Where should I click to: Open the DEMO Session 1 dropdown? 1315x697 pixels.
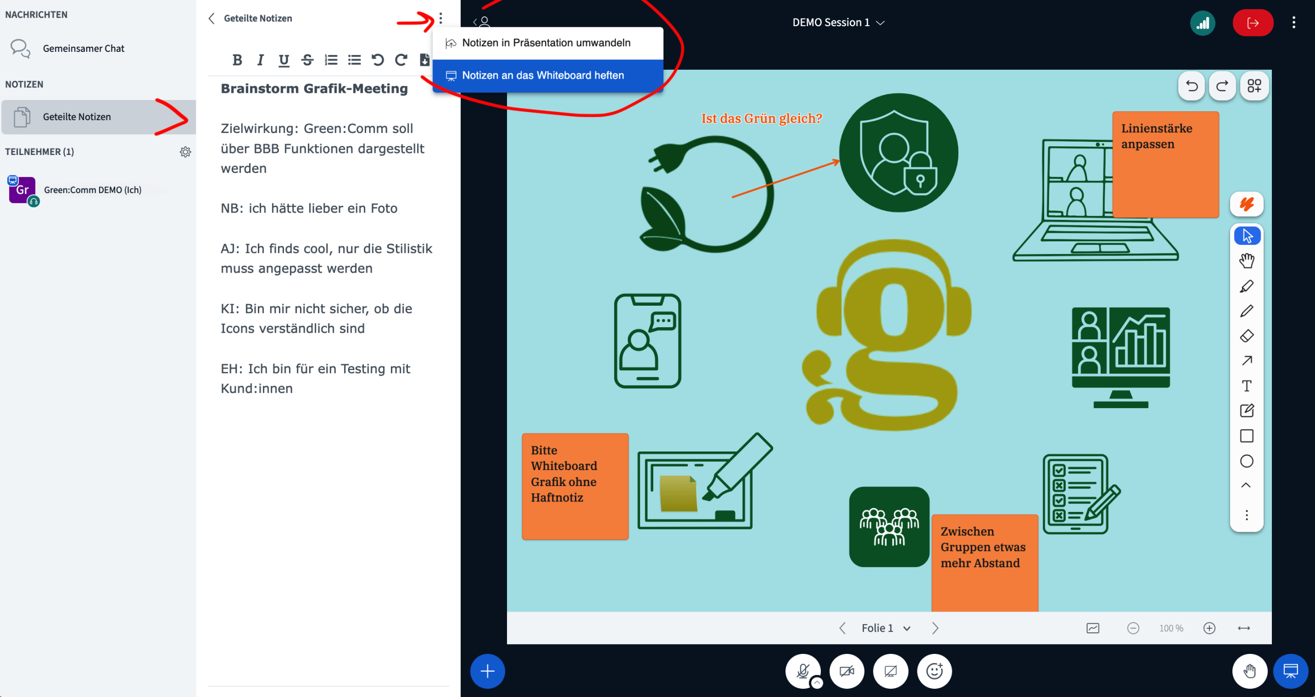pos(838,22)
